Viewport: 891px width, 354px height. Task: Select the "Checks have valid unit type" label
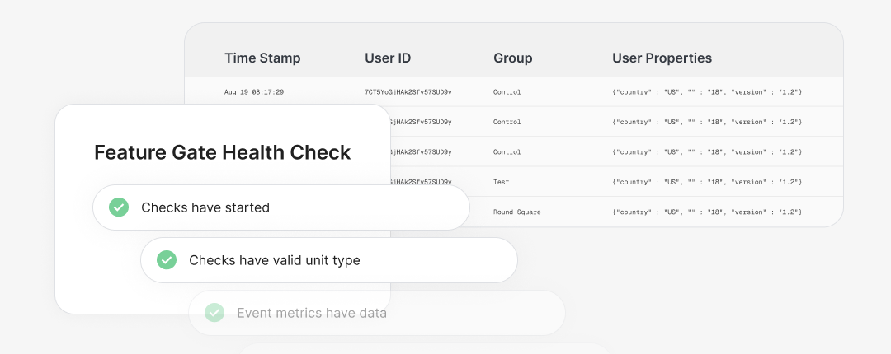275,260
